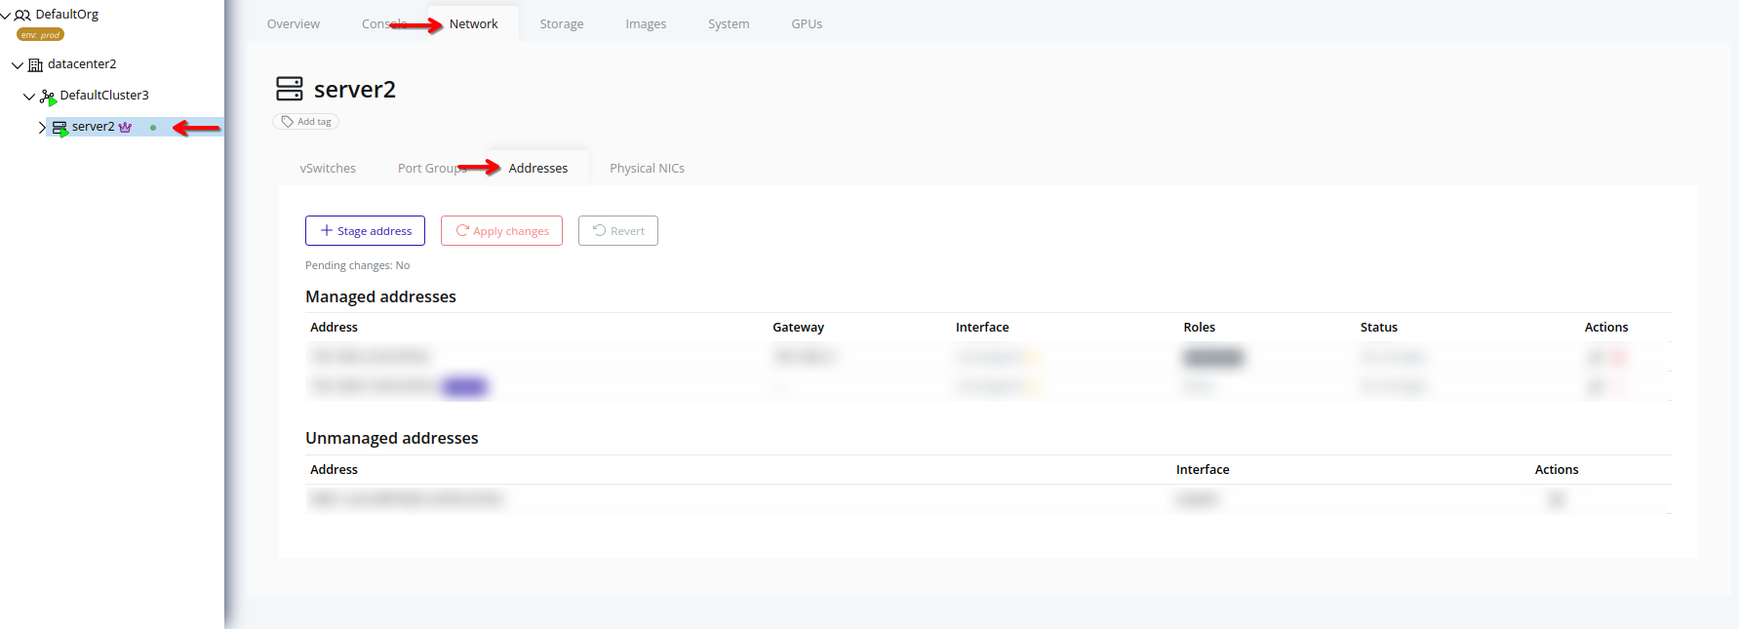Open the vSwitches sub-tab
This screenshot has height=629, width=1739.
point(328,169)
